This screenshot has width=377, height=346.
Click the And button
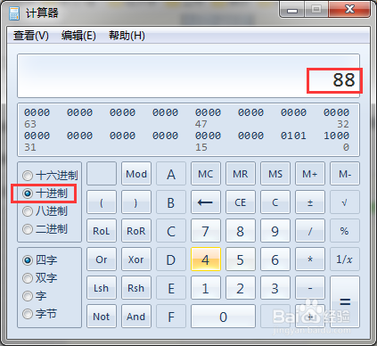coord(136,317)
